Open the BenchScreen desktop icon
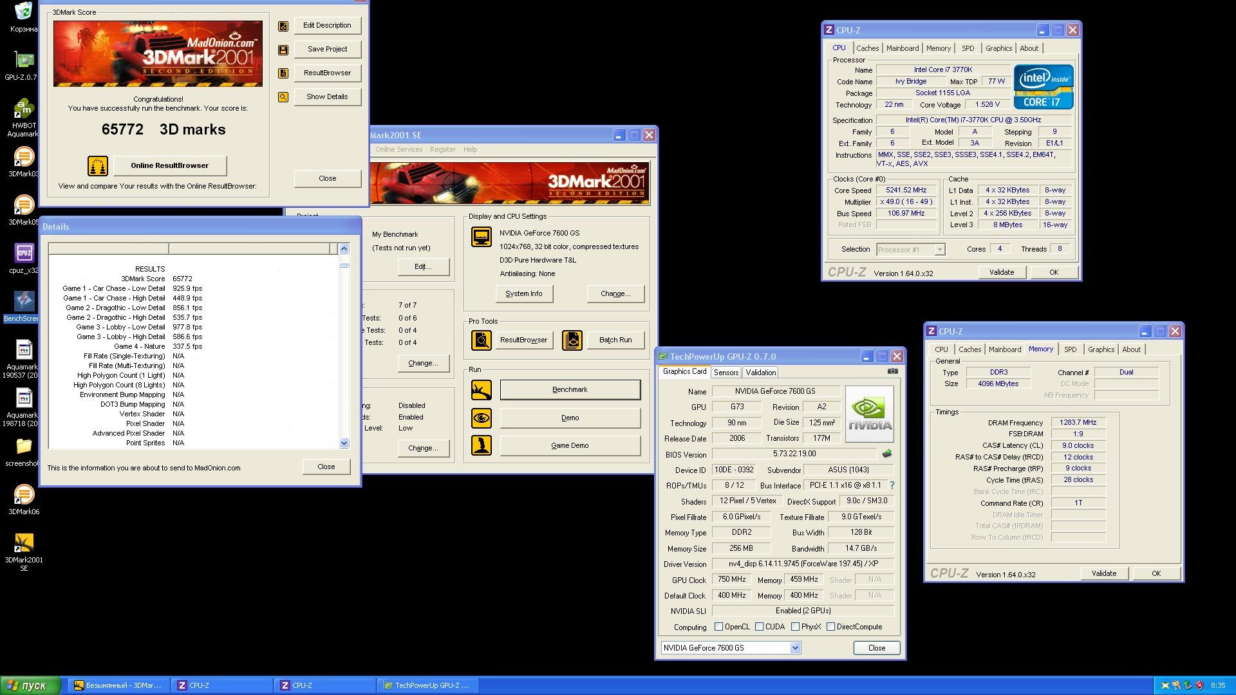 click(24, 307)
